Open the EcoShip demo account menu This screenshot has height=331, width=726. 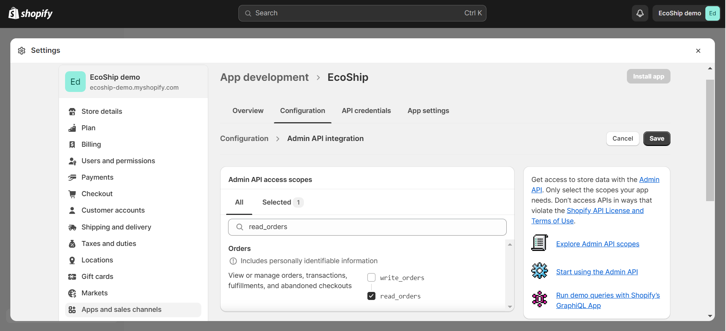[x=686, y=13]
